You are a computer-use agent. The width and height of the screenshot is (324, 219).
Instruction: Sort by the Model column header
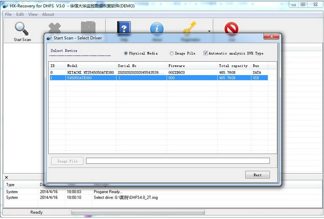point(91,66)
